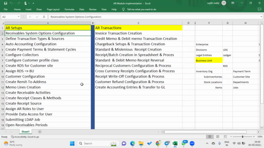
Task: Click the Select All corner triangle
Action: [x=2, y=23]
